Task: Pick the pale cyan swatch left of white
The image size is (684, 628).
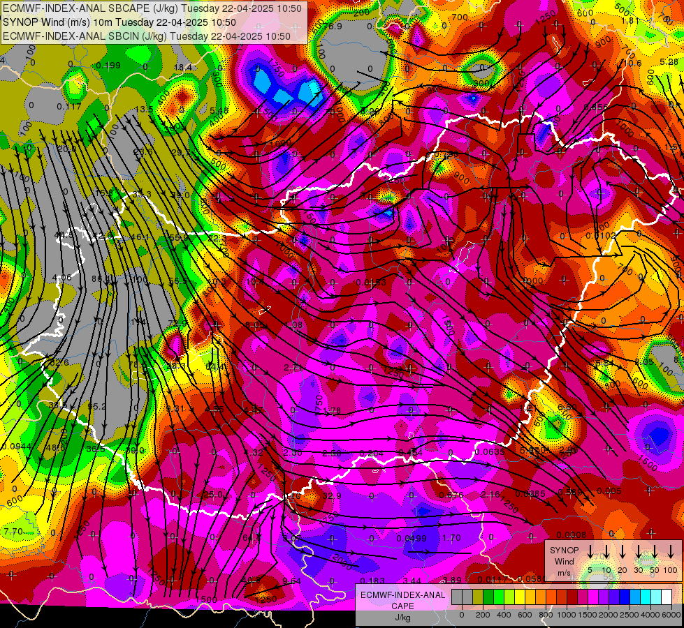Action: 655,597
